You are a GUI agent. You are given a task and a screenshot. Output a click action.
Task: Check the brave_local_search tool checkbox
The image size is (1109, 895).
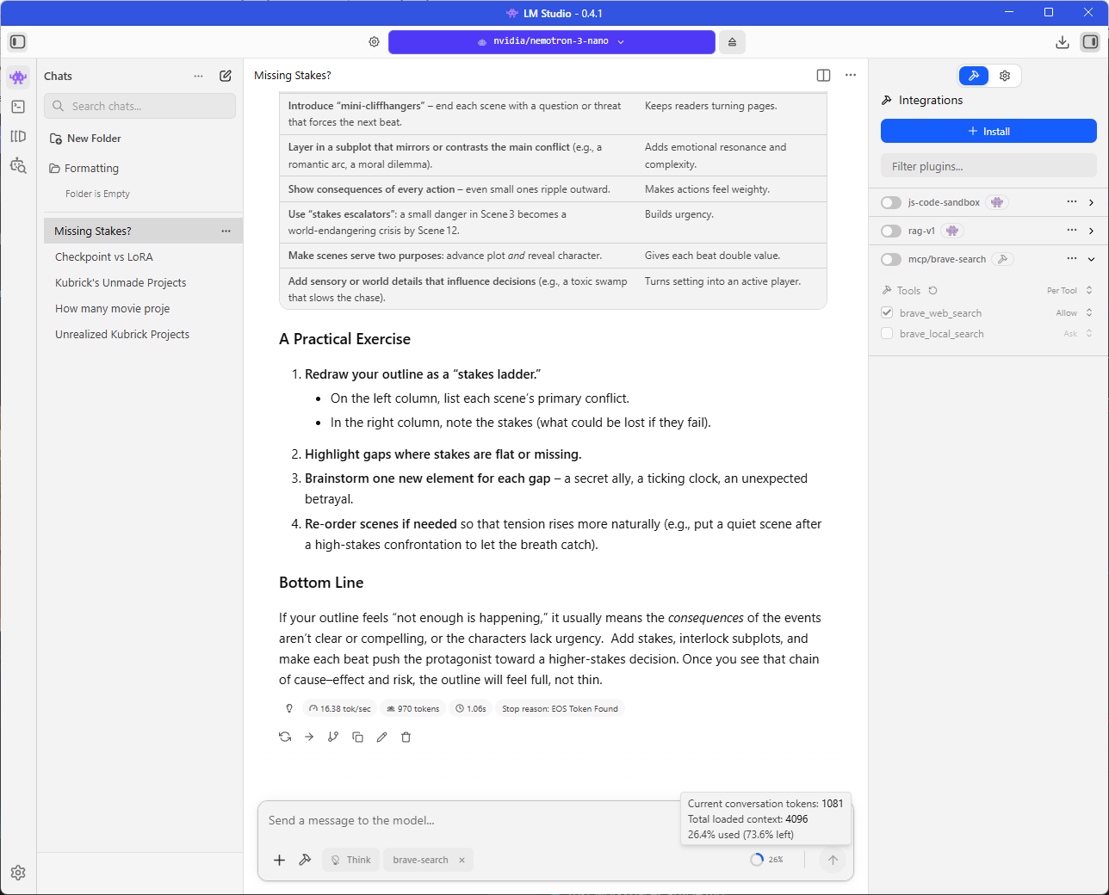(887, 334)
